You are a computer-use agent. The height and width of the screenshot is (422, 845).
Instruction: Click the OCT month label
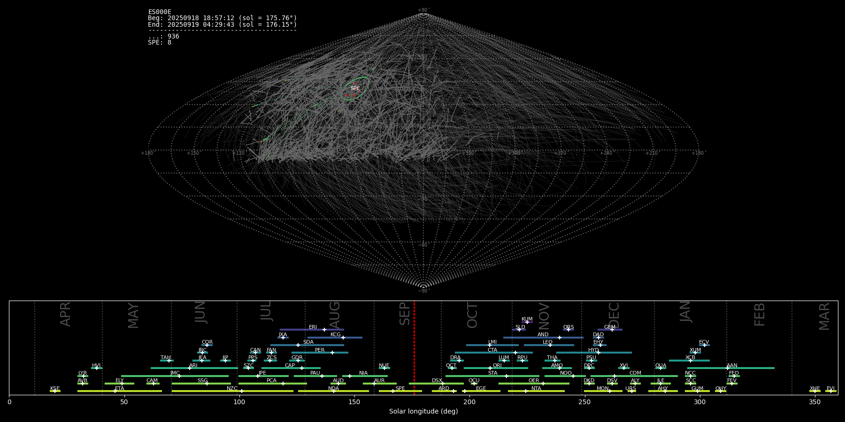[472, 315]
